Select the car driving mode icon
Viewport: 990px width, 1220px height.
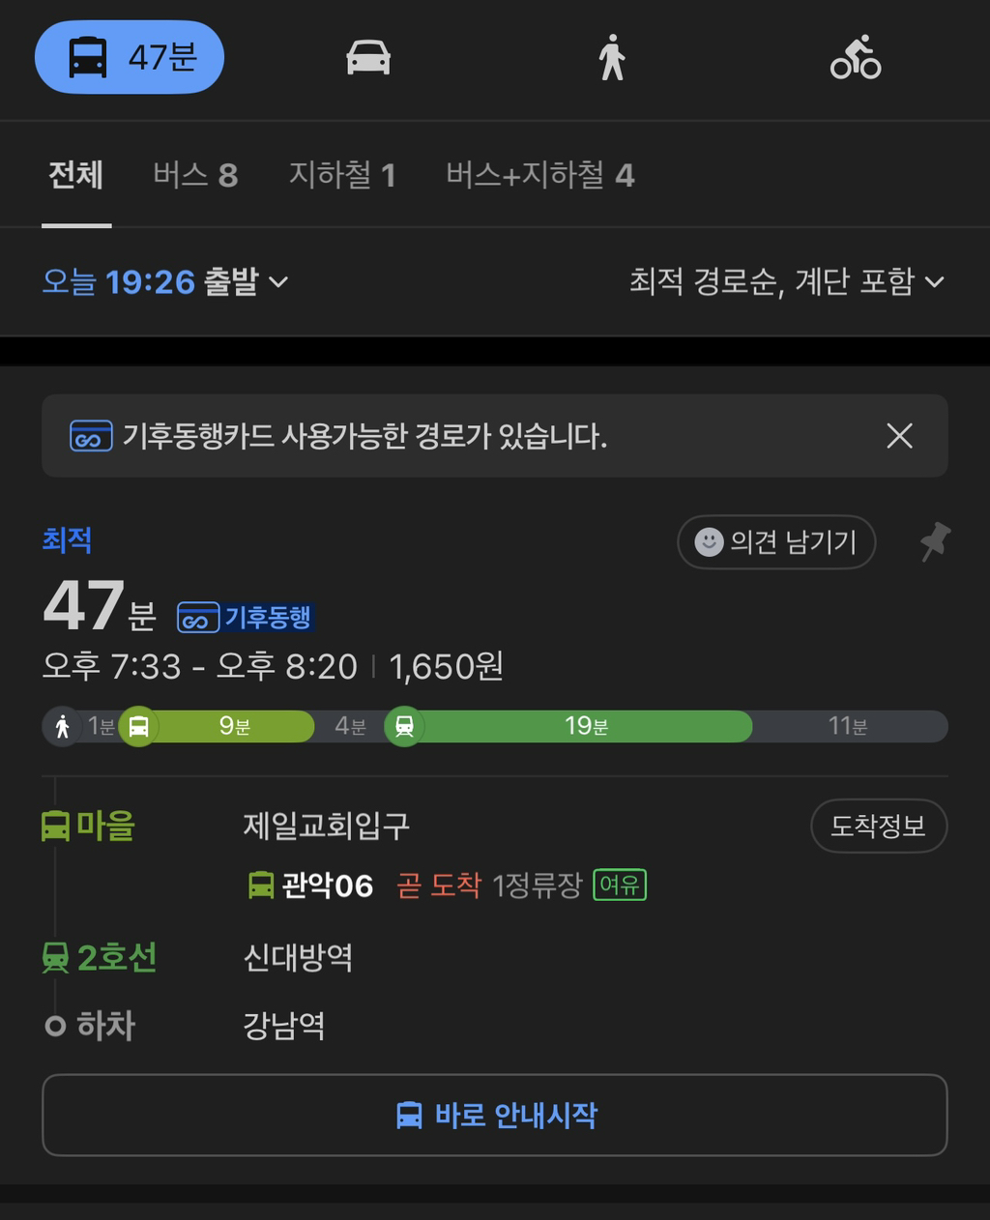(368, 58)
